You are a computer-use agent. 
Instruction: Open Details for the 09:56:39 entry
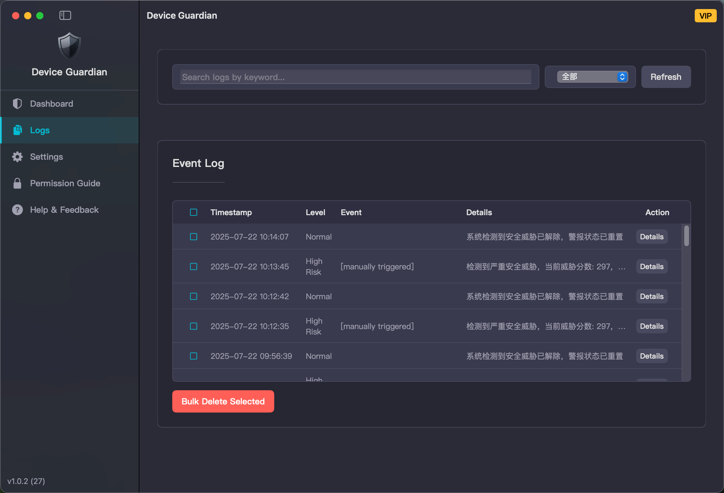(651, 356)
